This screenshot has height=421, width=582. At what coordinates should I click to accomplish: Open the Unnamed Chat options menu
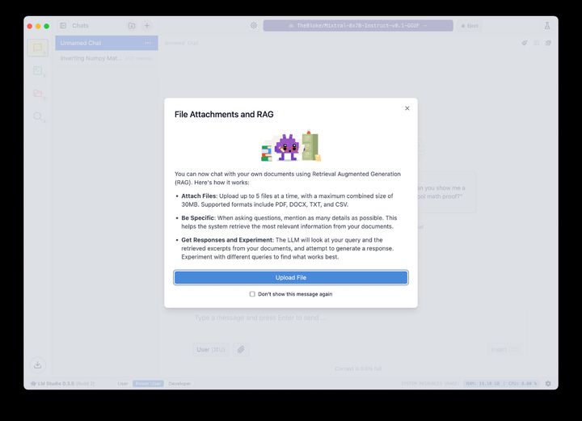click(149, 43)
